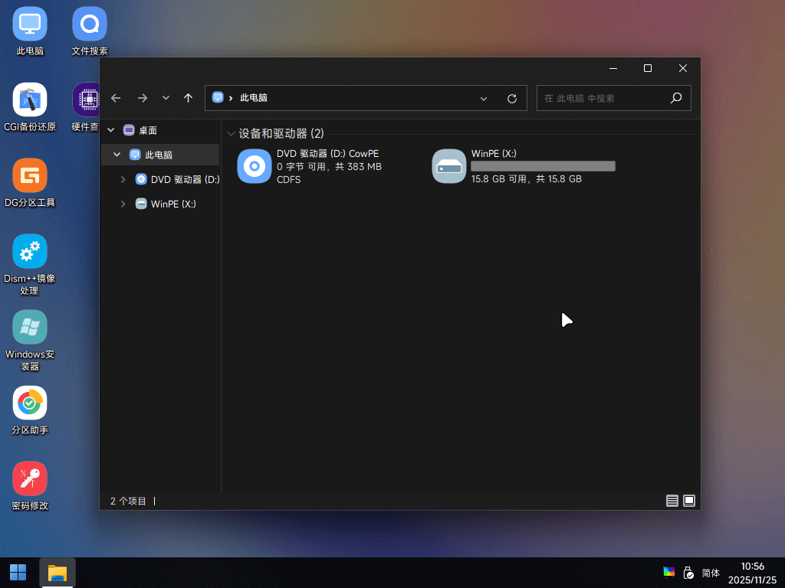Select the WinPE (X:) drive tile
Viewport: 785px width, 588px height.
pyautogui.click(x=524, y=166)
